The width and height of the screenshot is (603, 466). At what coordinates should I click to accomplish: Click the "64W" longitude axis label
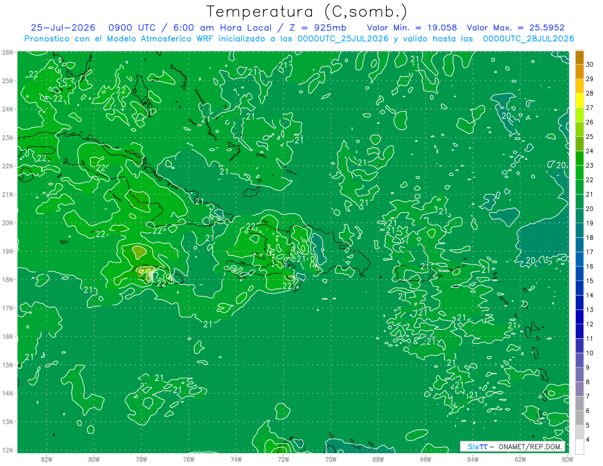(x=473, y=459)
